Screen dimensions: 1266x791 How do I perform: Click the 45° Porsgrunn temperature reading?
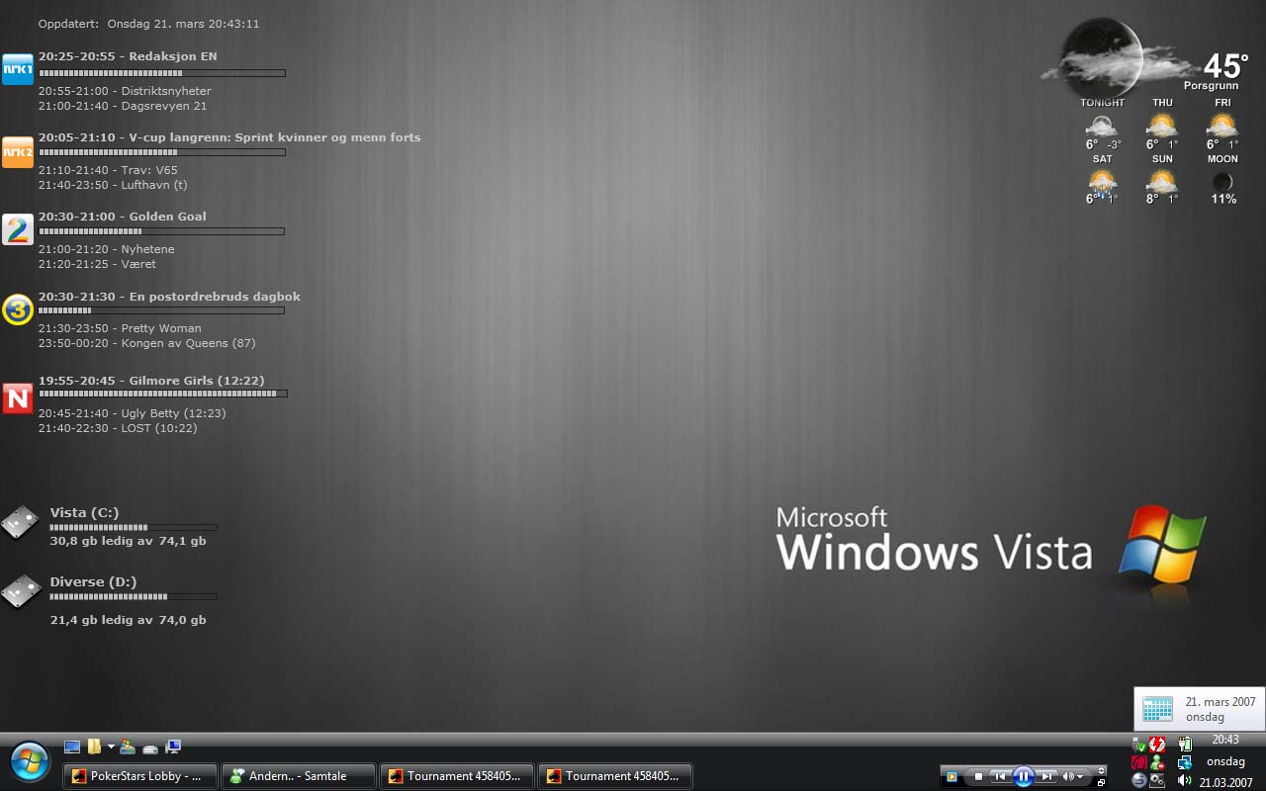pos(1225,66)
